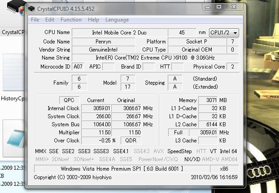Viewport: 279px width, 193px height.
Task: Click the original Internal Clock value 3066.67
Action: [126, 108]
